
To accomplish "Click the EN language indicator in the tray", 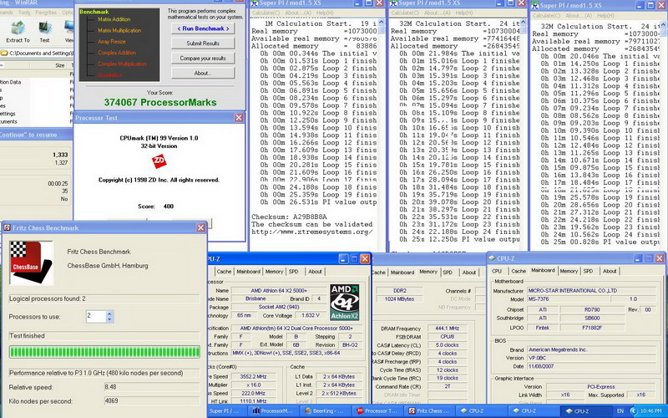I will (620, 411).
